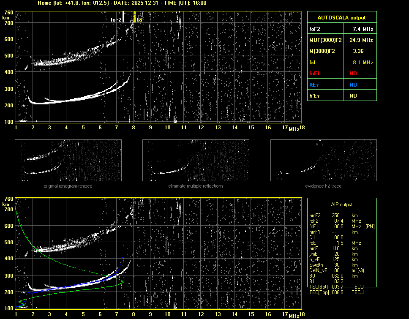Select the 'evidence F2 trace' thumbnail
This screenshot has height=319, width=409.
(x=323, y=161)
